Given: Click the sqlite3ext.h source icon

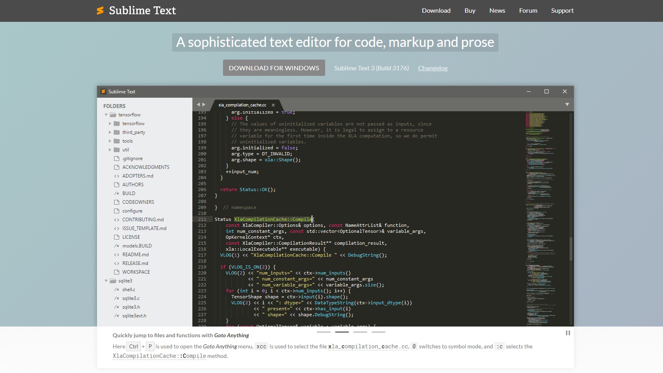Looking at the screenshot, I should [117, 316].
